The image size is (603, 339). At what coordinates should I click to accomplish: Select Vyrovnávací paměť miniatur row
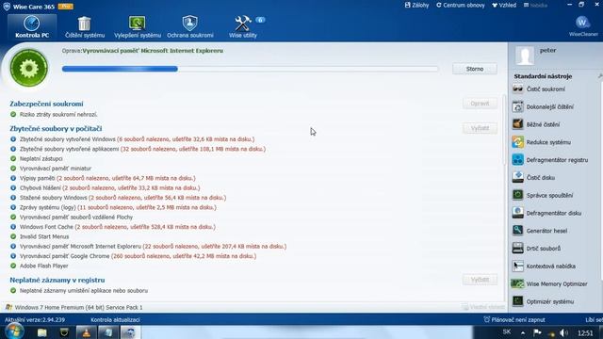tap(51, 169)
